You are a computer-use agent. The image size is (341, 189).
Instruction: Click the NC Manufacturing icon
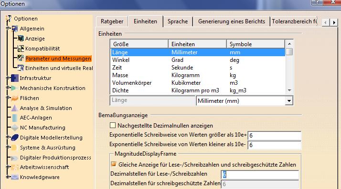15,128
